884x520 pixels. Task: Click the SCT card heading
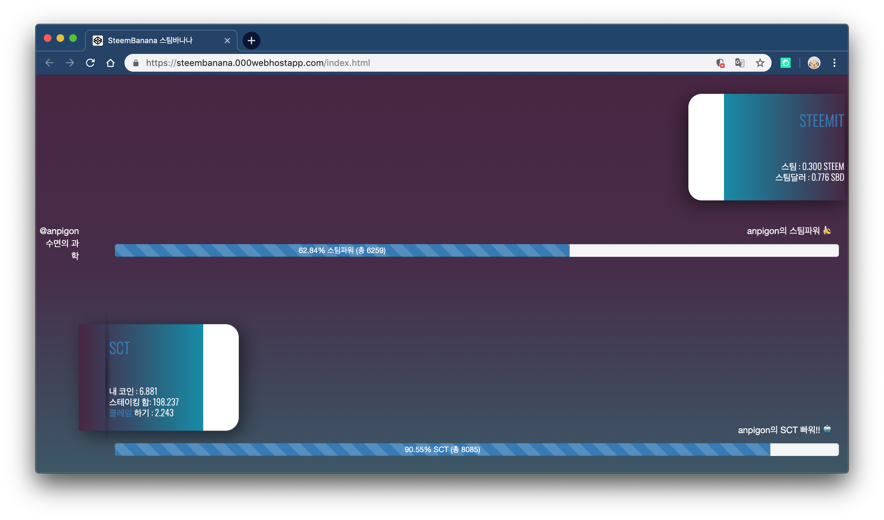click(x=119, y=348)
